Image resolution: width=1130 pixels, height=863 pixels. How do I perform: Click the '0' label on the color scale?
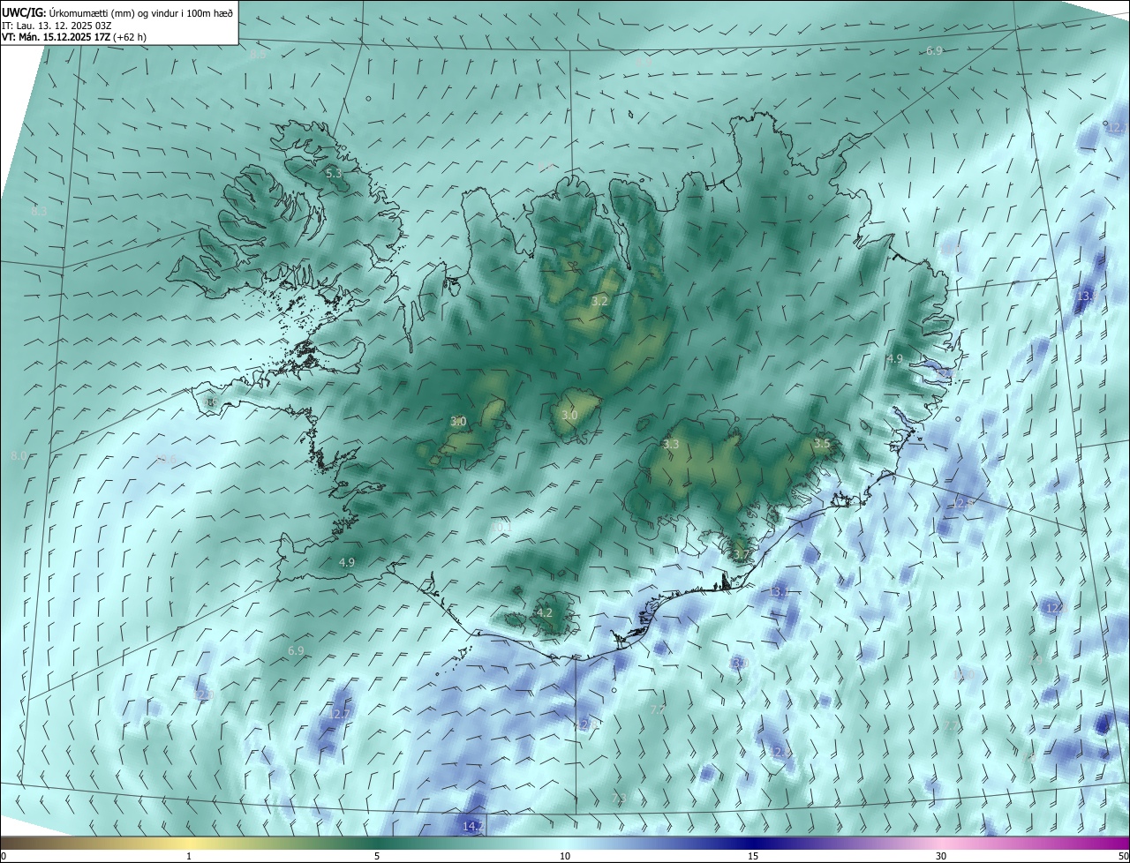tap(4, 856)
